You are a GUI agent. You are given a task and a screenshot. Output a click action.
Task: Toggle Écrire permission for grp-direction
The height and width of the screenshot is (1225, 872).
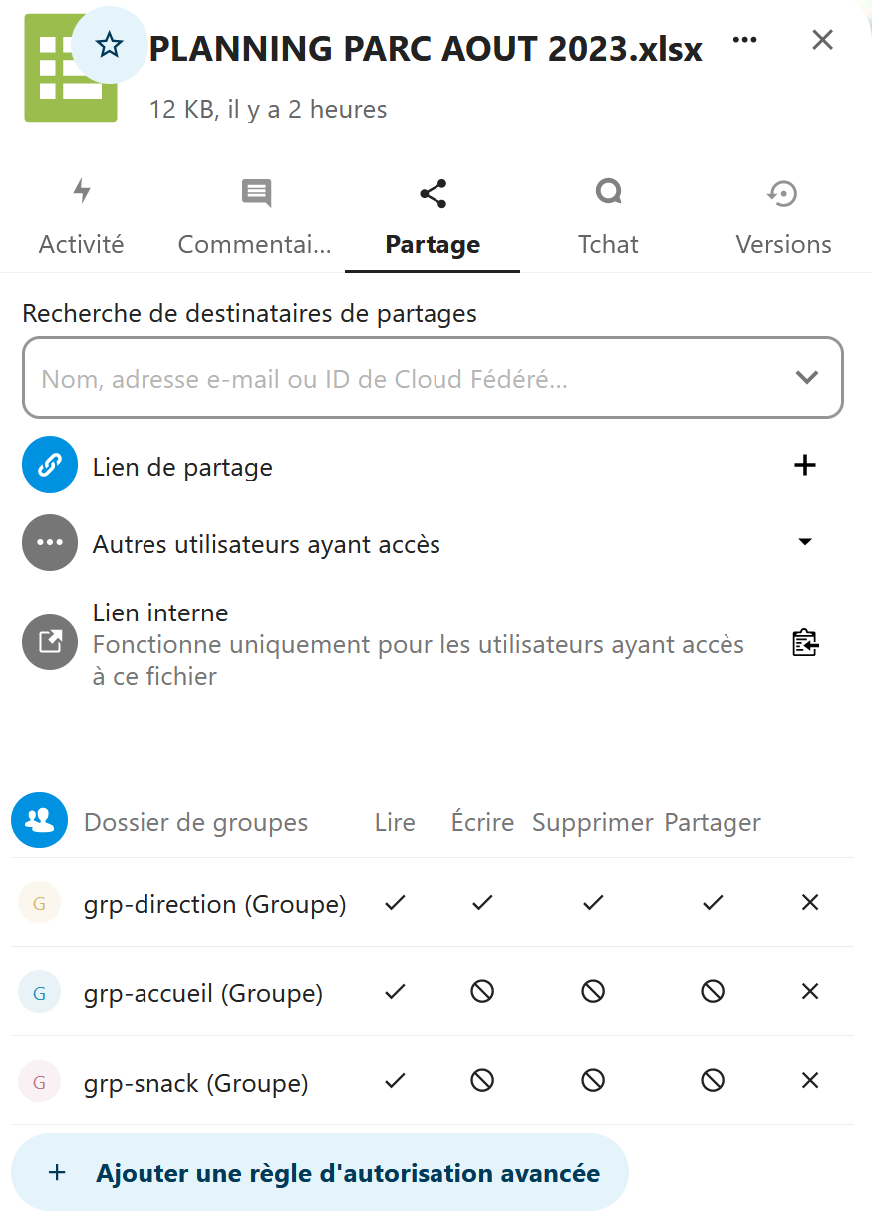(482, 903)
